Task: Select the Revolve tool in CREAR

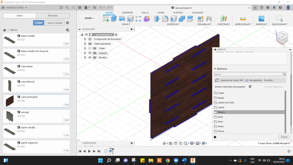Action: [x=122, y=19]
